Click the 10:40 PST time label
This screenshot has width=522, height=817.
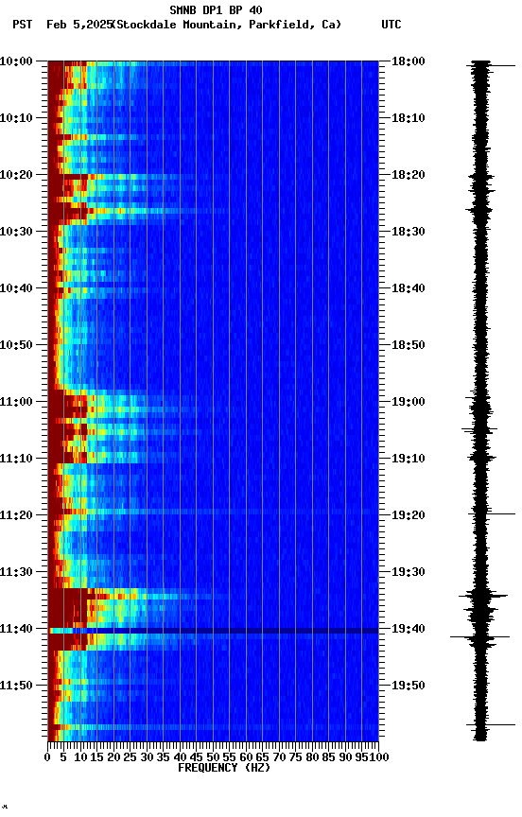click(16, 288)
